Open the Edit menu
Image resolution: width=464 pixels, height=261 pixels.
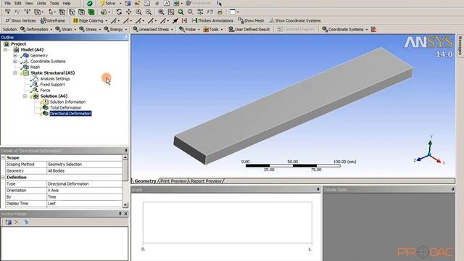coord(17,3)
